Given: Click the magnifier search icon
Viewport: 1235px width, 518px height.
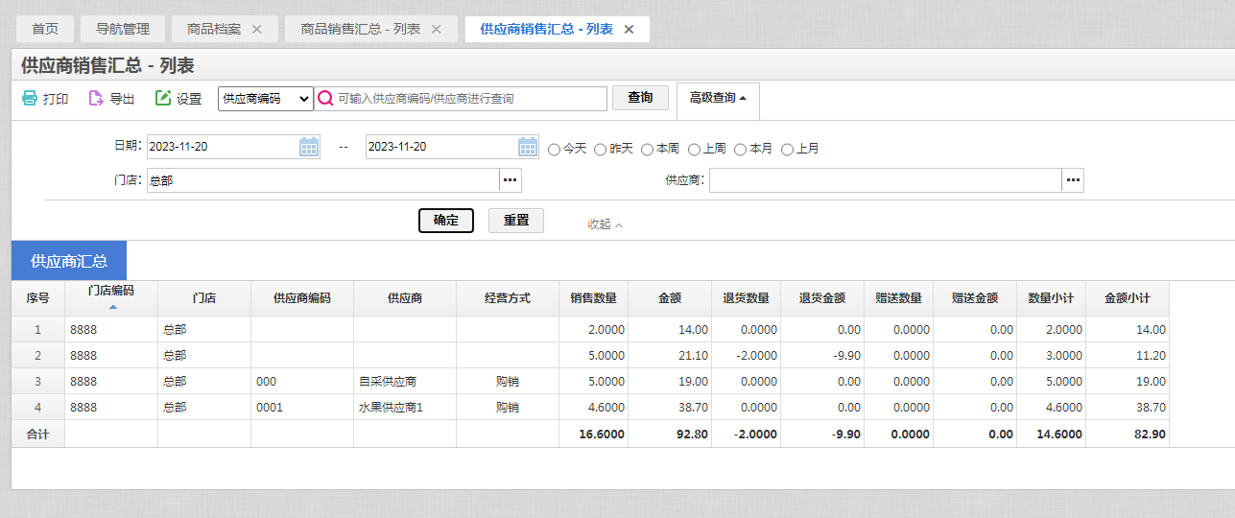Looking at the screenshot, I should (325, 98).
